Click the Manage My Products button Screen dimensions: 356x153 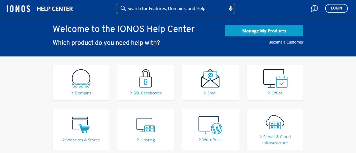click(264, 31)
